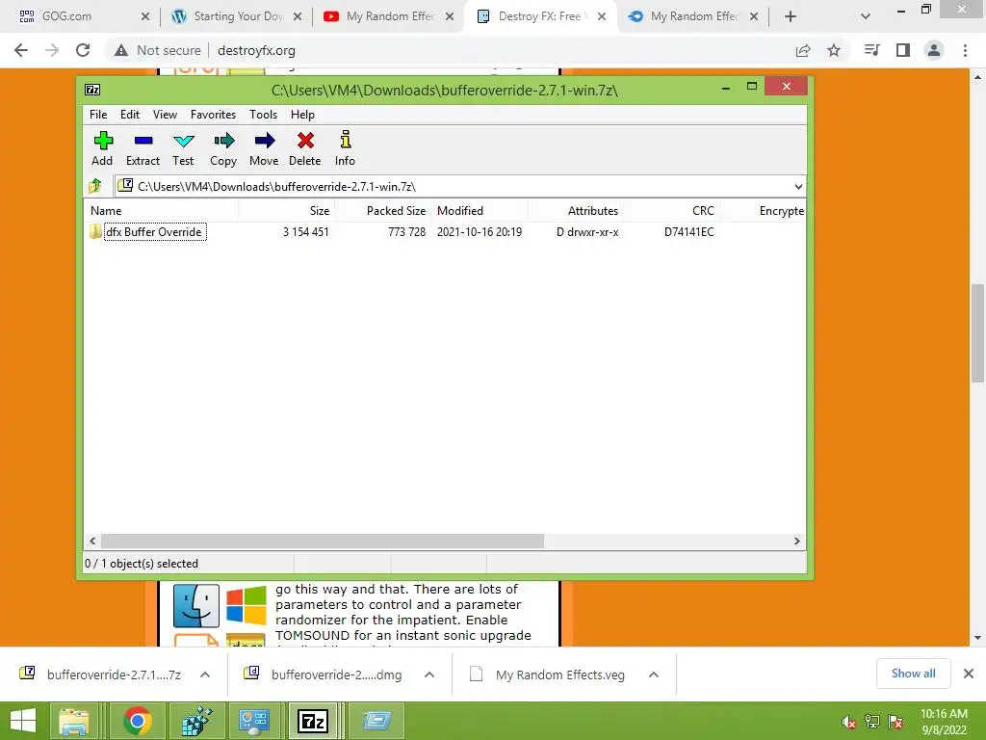This screenshot has height=740, width=986.
Task: Click the Windows Start button
Action: [x=23, y=721]
